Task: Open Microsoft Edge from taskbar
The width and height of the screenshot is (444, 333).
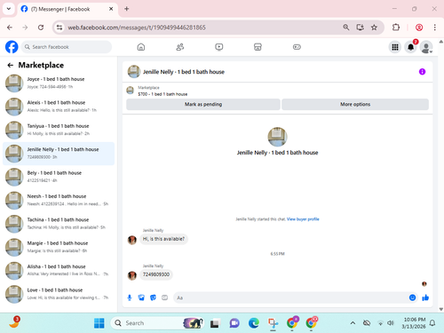Action: pyautogui.click(x=254, y=323)
